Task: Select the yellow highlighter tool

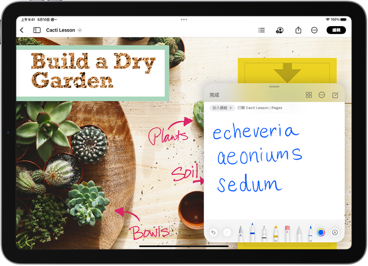Action: tap(276, 233)
